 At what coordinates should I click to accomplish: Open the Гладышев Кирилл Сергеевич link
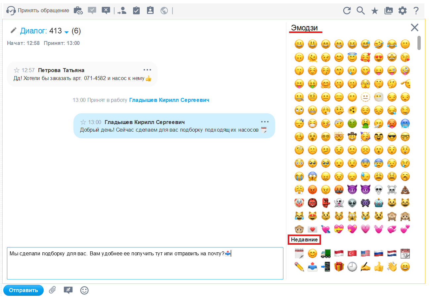pyautogui.click(x=169, y=100)
